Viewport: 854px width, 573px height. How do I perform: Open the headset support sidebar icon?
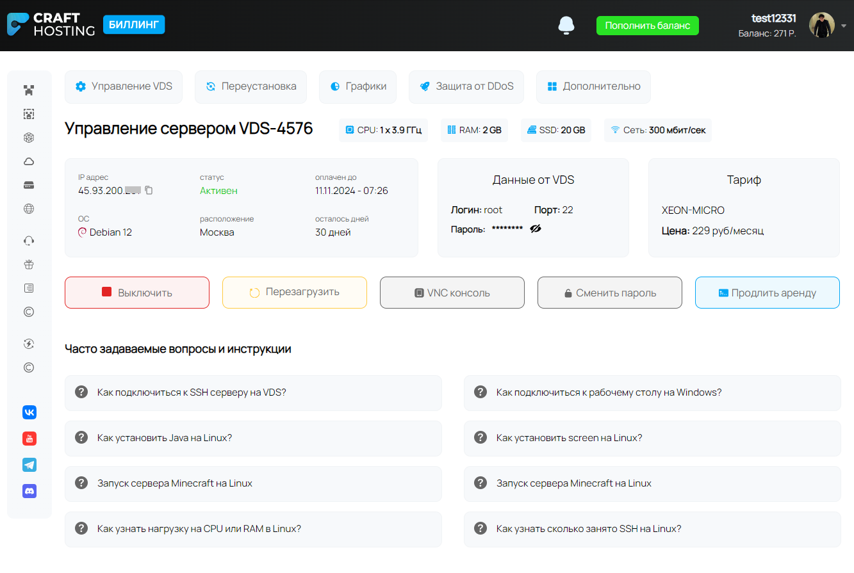point(29,241)
